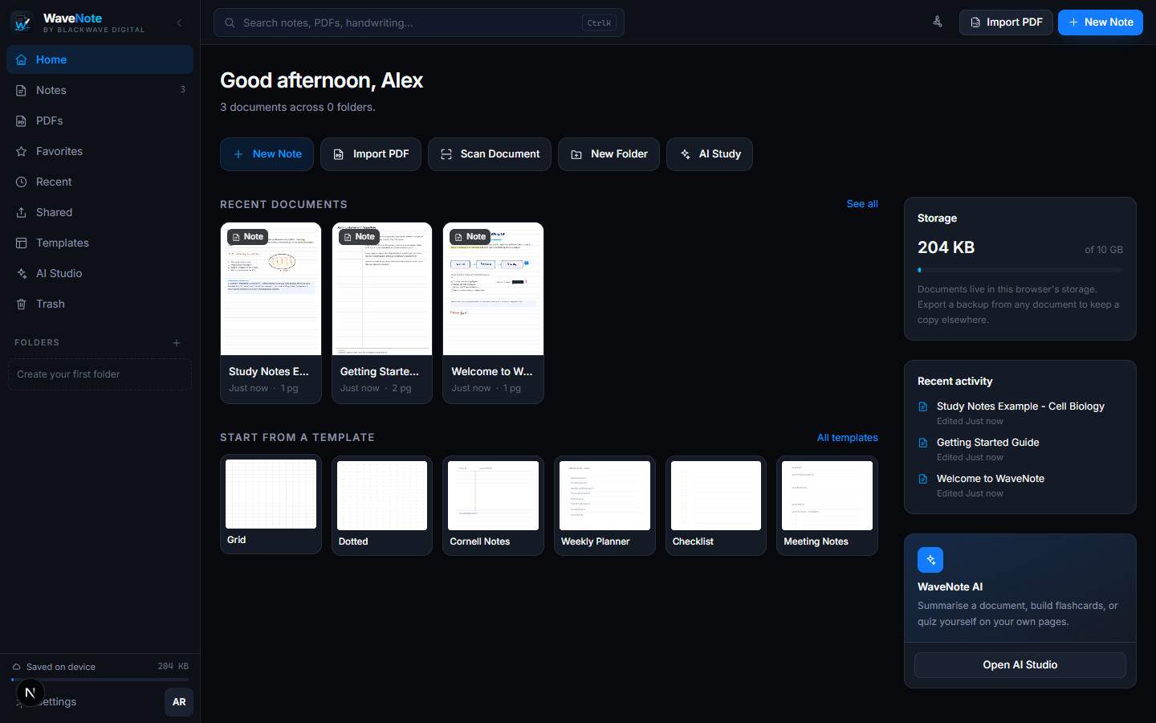
Task: Open the PDFs section
Action: click(x=100, y=120)
